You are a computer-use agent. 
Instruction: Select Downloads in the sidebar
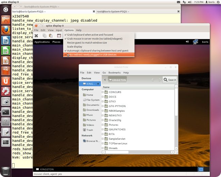pos(92,110)
